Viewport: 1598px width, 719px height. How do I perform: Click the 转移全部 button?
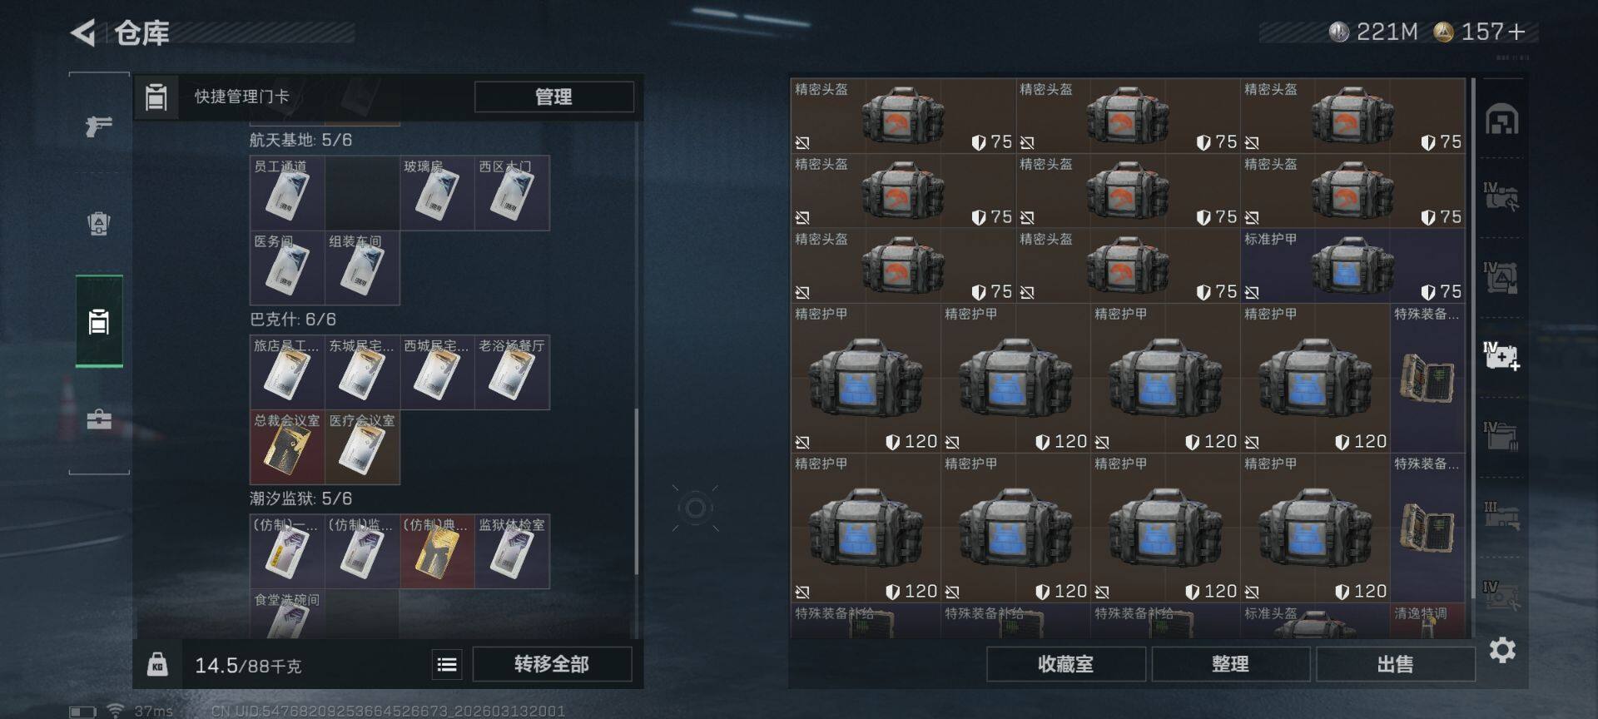click(552, 664)
